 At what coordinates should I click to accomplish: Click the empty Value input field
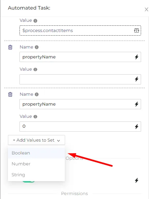point(80,79)
